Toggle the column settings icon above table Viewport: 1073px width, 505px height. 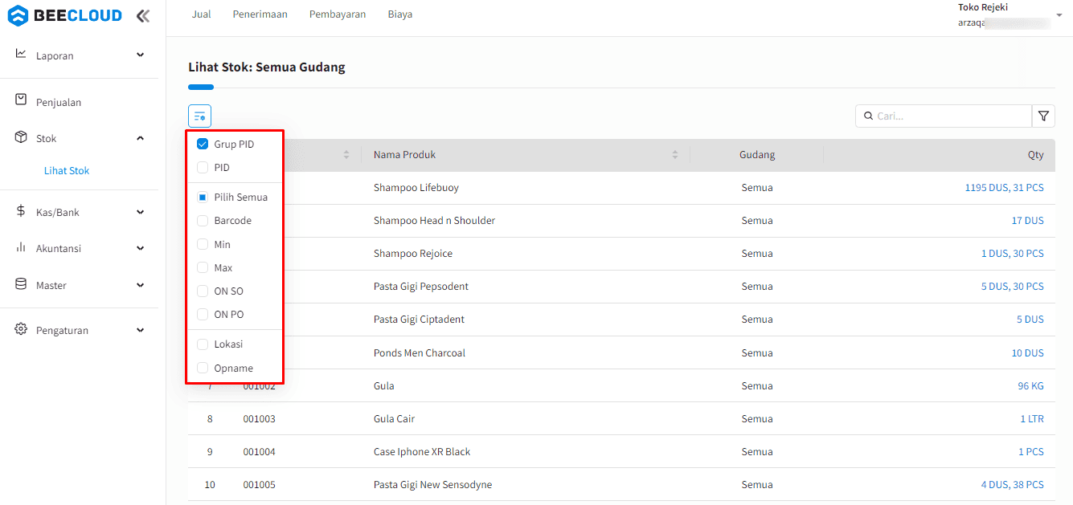pos(199,116)
